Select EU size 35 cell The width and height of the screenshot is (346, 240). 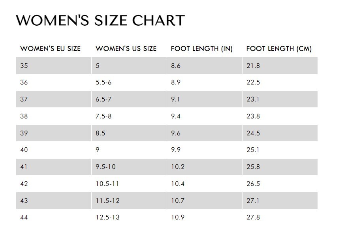pyautogui.click(x=54, y=66)
